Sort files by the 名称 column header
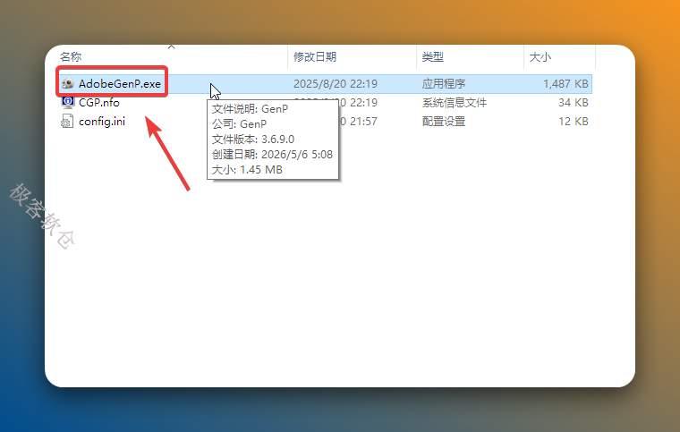Image resolution: width=680 pixels, height=432 pixels. point(71,56)
